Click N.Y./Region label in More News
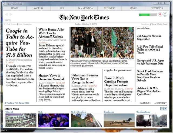173x133 pixels. (78, 112)
